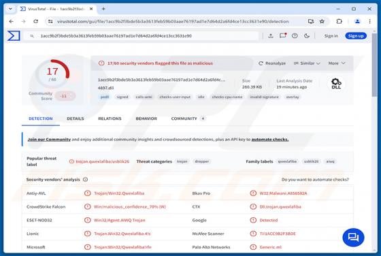Click Trojan/Win32.Qwexlafiba detection text
The width and height of the screenshot is (381, 256).
pos(119,193)
